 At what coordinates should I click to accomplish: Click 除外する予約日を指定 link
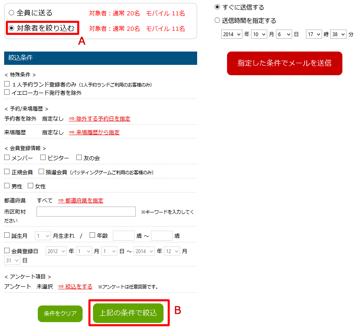click(x=100, y=118)
